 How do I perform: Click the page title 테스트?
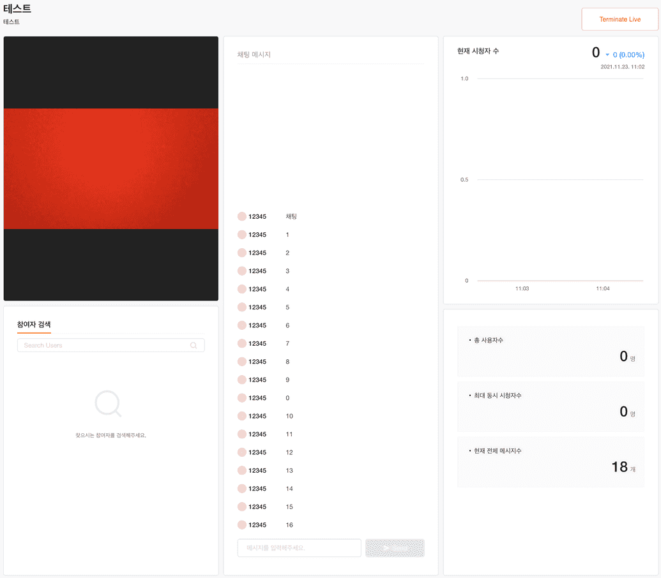click(17, 8)
